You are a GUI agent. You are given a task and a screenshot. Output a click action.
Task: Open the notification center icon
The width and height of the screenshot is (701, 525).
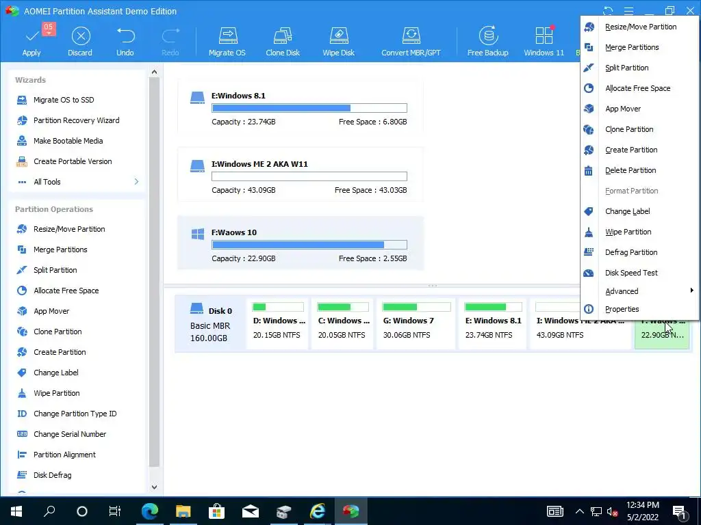(680, 512)
